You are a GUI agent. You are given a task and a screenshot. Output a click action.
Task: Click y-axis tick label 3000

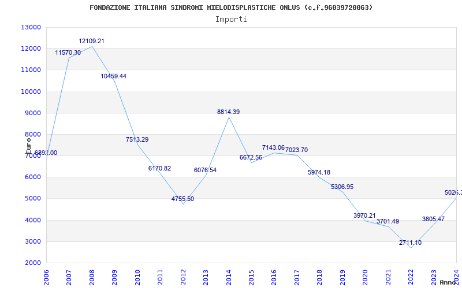[33, 242]
